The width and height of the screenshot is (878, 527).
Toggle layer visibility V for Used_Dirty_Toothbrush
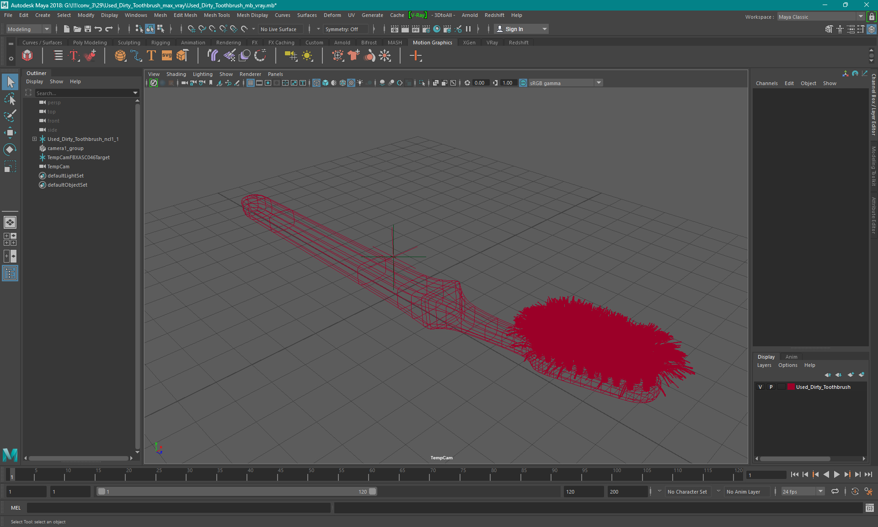(x=760, y=387)
